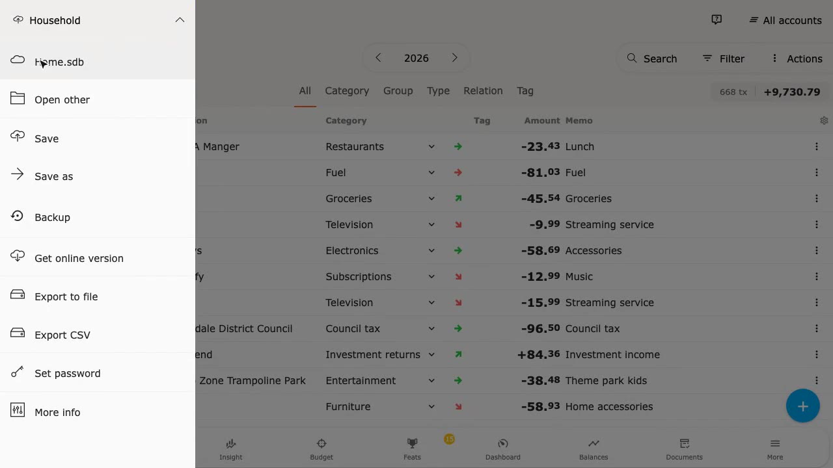Open the Filter button
The image size is (833, 468).
pyautogui.click(x=724, y=58)
